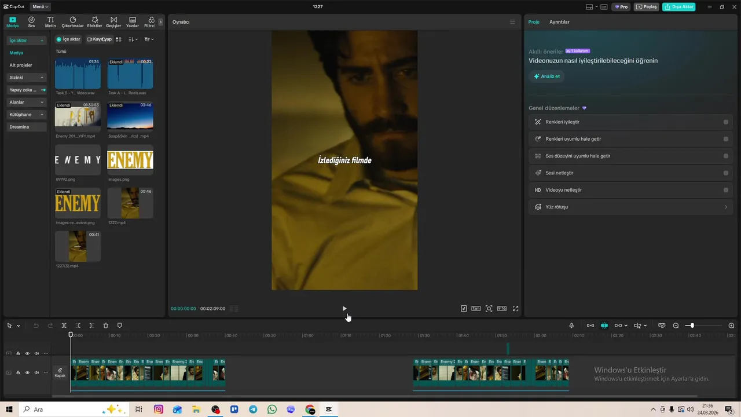The height and width of the screenshot is (417, 741).
Task: Open the clip linking dropdown arrow
Action: coord(626,325)
